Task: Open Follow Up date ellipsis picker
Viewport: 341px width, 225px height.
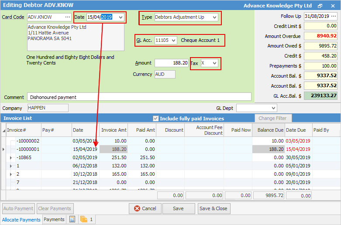Action: [333, 16]
